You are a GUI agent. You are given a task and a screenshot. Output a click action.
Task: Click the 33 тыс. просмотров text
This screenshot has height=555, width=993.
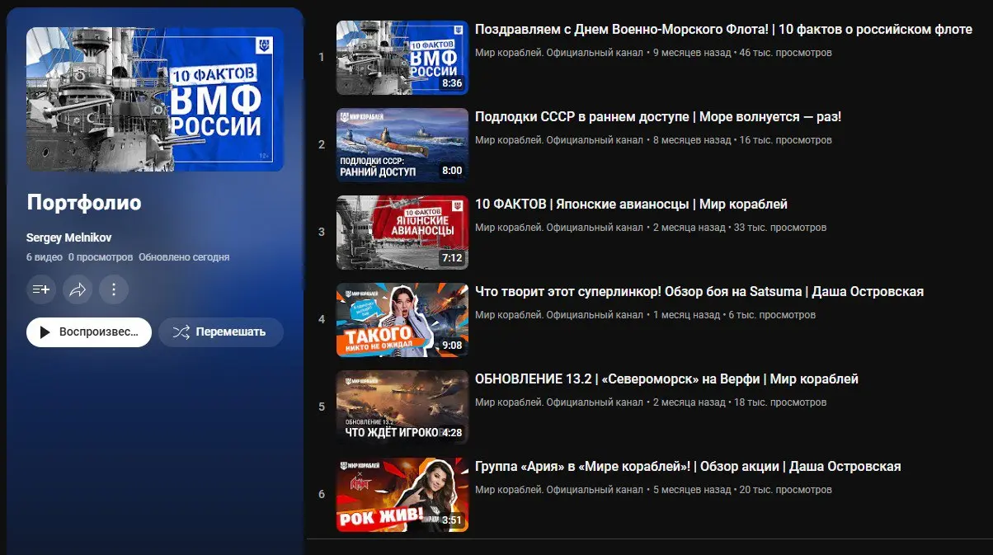[x=780, y=228]
